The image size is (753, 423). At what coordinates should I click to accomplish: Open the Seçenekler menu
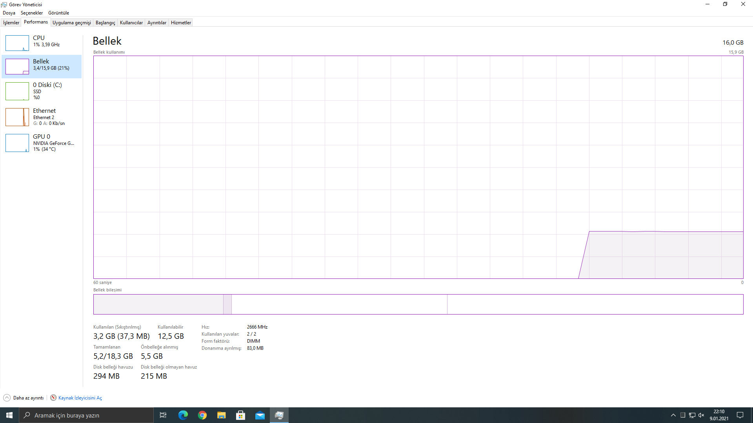point(32,13)
